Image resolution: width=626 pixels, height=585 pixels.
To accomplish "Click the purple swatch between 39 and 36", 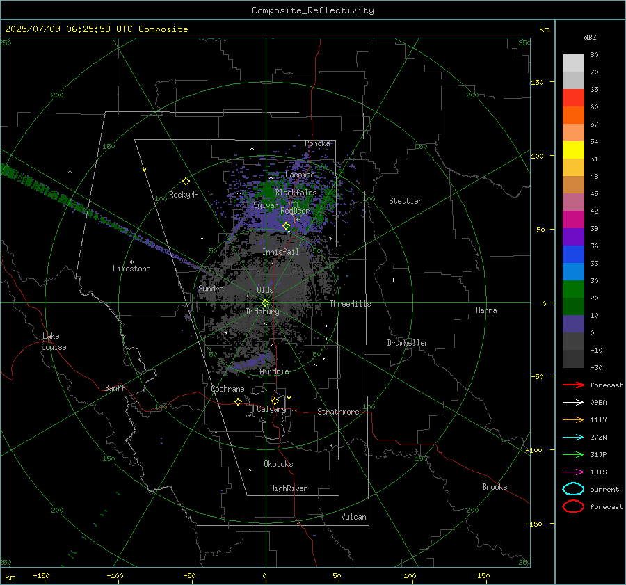I will pos(573,237).
